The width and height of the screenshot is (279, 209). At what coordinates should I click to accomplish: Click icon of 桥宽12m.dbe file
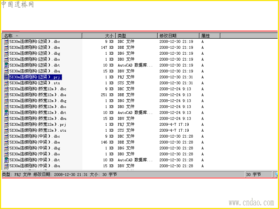point(6,95)
